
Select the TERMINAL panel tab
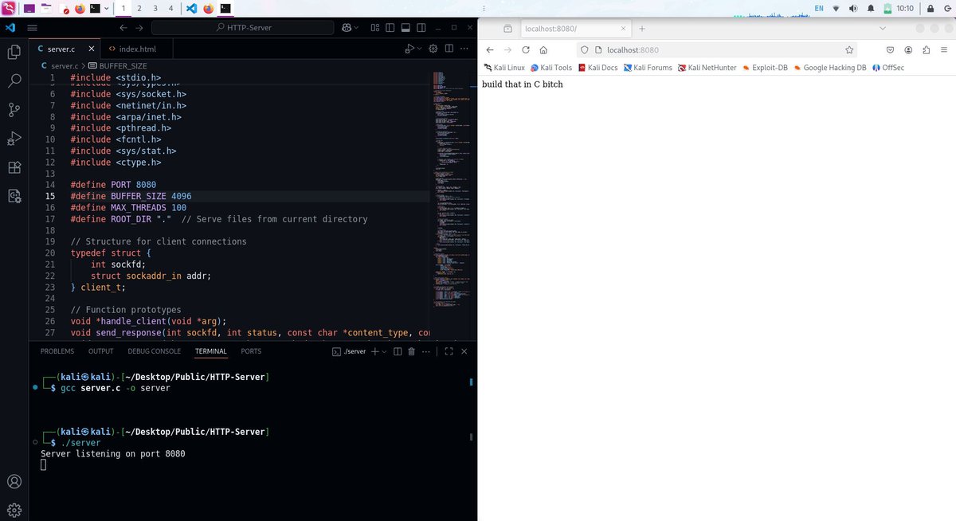coord(211,351)
